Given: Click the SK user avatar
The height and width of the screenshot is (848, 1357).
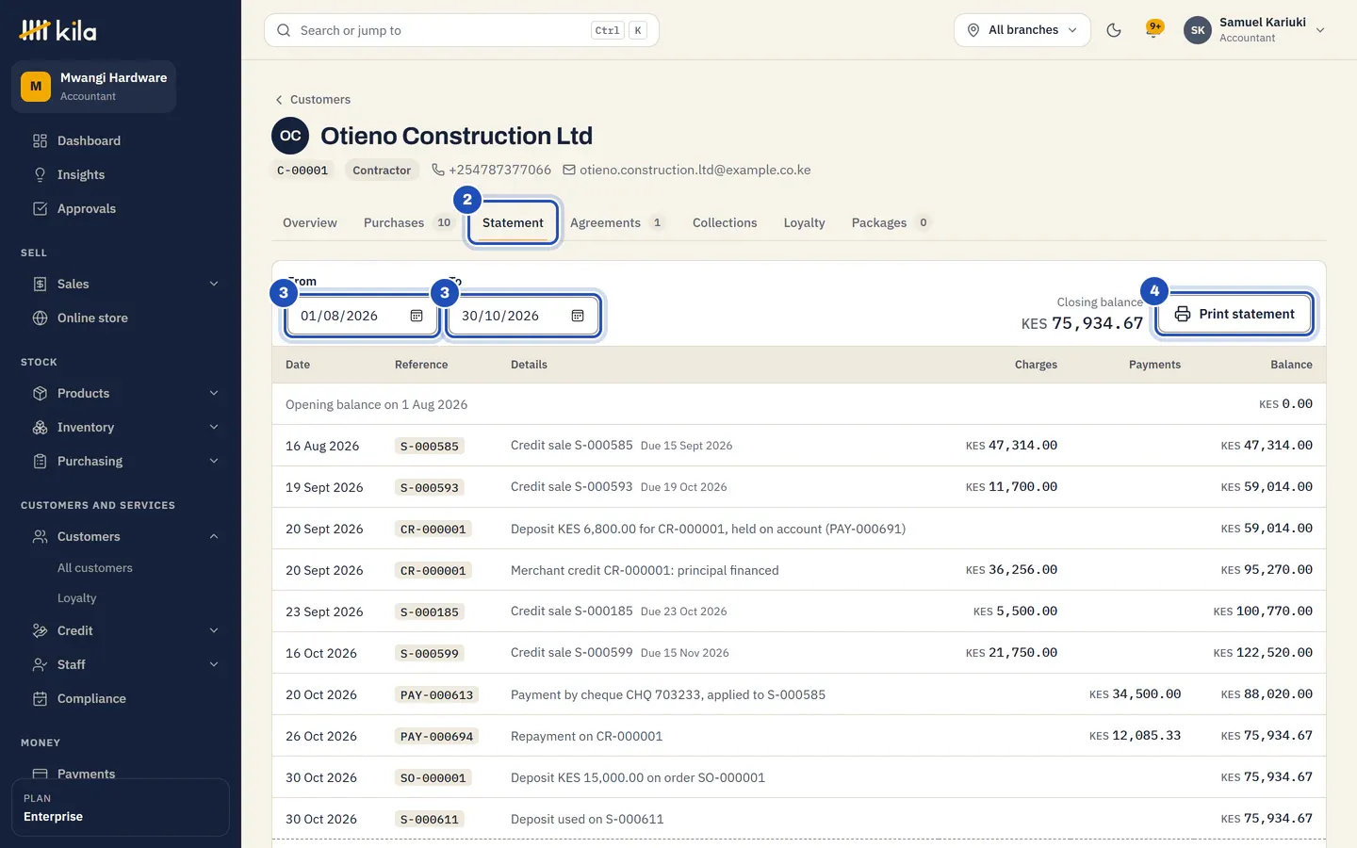Looking at the screenshot, I should tap(1198, 30).
